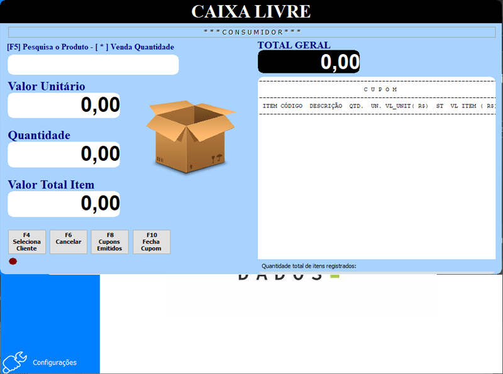The image size is (503, 374).
Task: Click the cardboard box product image
Action: [x=190, y=136]
